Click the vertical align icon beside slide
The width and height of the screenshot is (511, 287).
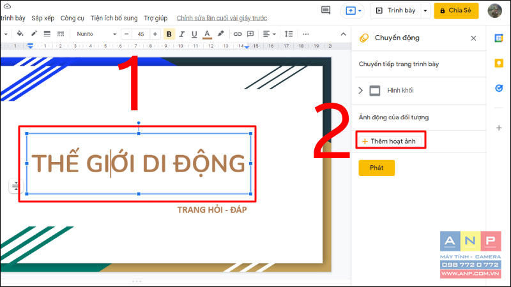pos(15,186)
